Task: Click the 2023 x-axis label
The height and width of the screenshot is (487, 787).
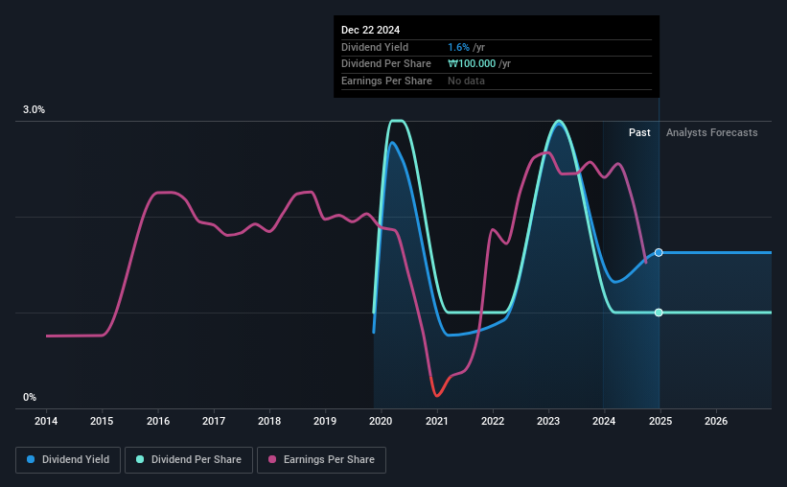Action: [x=548, y=421]
